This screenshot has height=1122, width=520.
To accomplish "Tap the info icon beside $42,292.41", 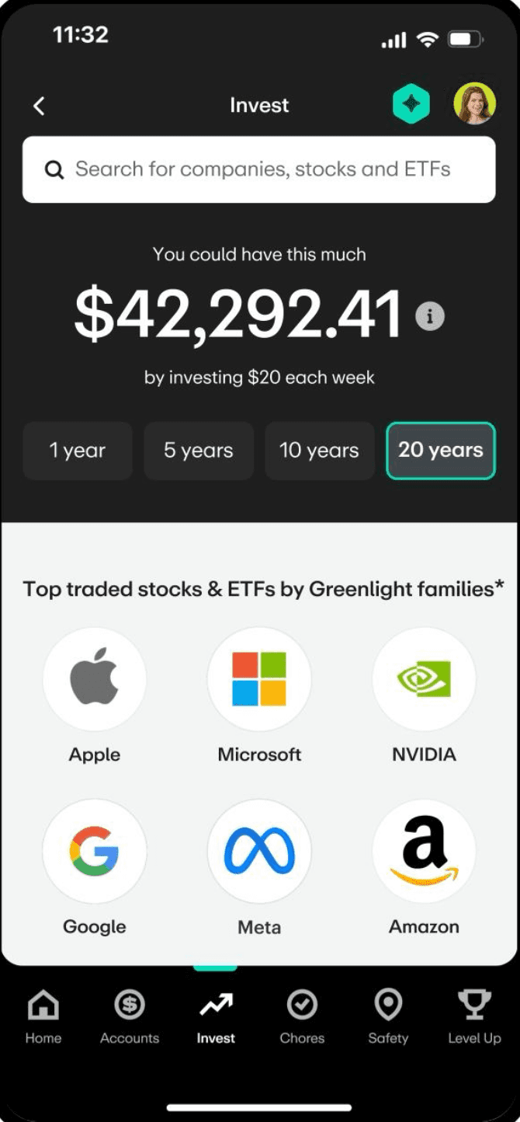I will (x=430, y=316).
